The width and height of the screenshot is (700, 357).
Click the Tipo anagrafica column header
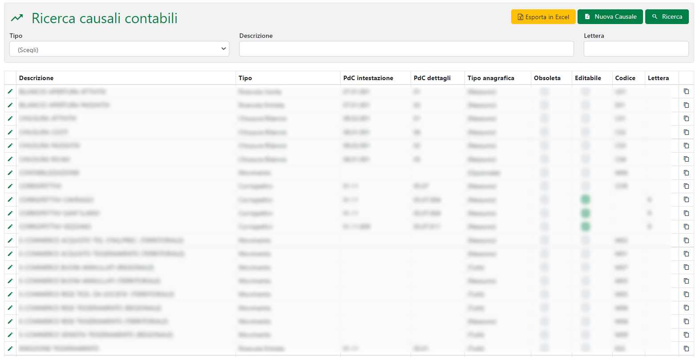point(491,78)
